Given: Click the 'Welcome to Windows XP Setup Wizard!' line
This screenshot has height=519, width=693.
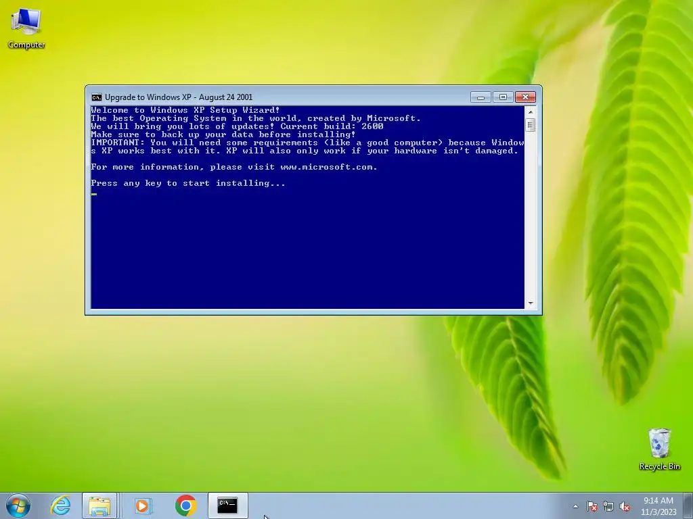Looking at the screenshot, I should click(x=185, y=110).
